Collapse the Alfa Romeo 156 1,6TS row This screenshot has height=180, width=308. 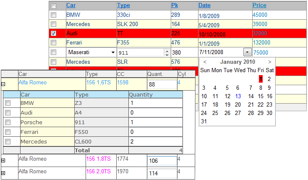[x=3, y=84]
